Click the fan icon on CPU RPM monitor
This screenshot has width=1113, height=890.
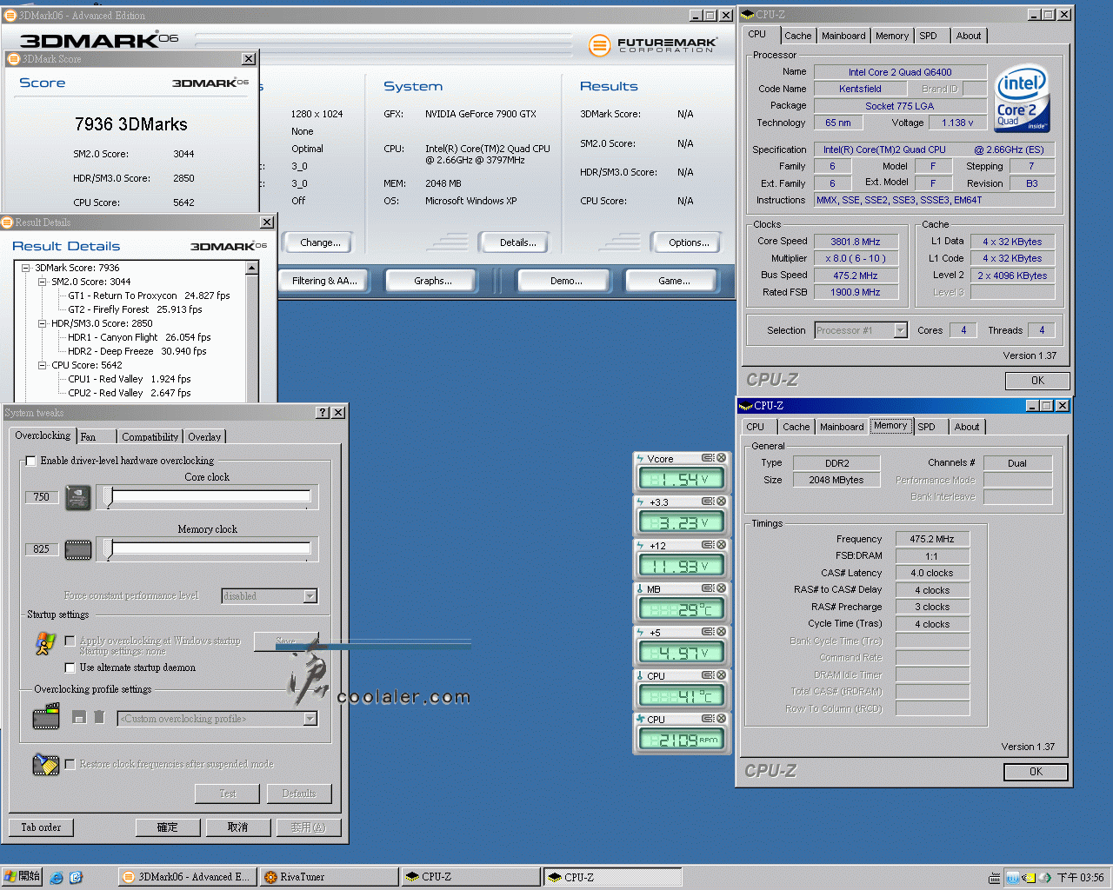click(x=643, y=719)
